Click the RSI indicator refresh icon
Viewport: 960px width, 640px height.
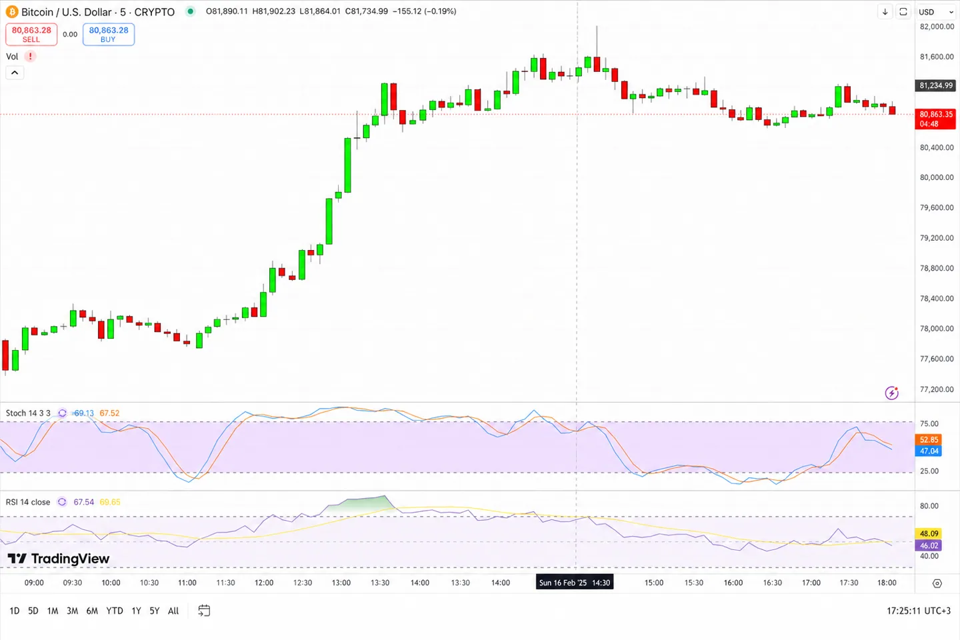point(62,502)
